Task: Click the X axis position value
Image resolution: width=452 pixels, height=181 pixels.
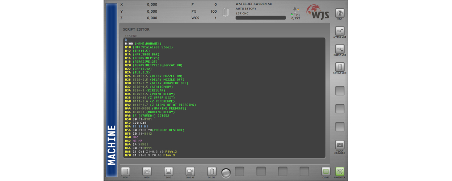Action: pyautogui.click(x=152, y=5)
